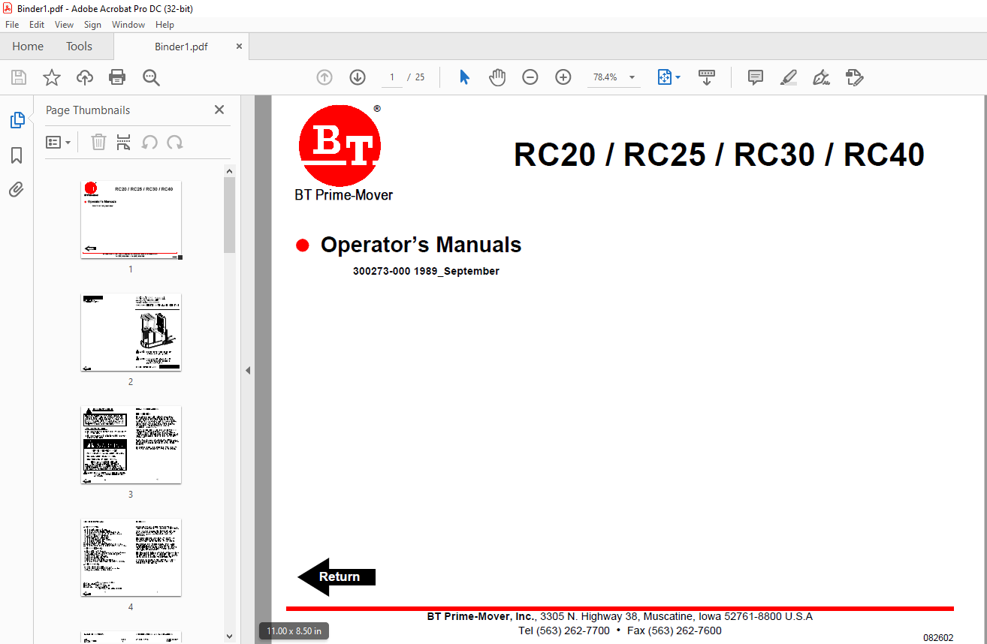
Task: Open Page Thumbnails navigation pane icon
Action: click(17, 120)
